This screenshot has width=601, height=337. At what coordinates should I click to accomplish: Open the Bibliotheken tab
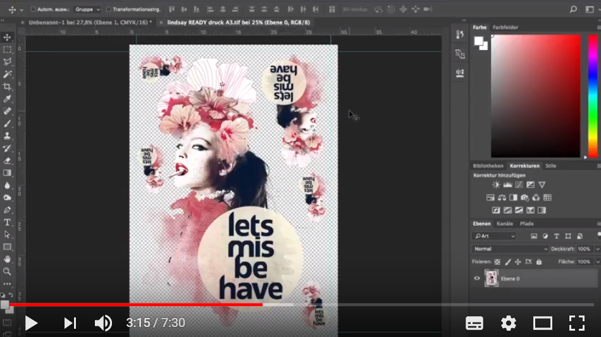tap(488, 166)
